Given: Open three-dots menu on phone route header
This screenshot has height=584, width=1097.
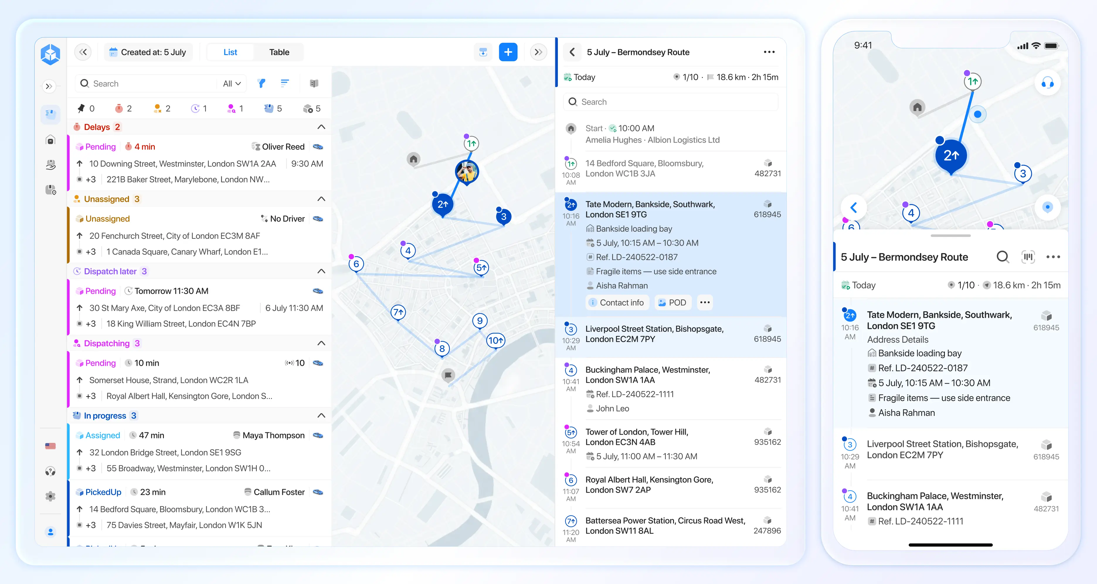Looking at the screenshot, I should click(1053, 257).
